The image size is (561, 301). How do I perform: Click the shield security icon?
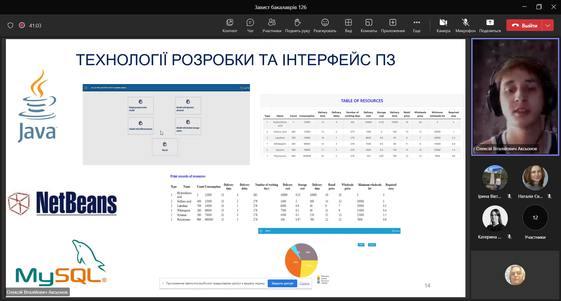11,25
